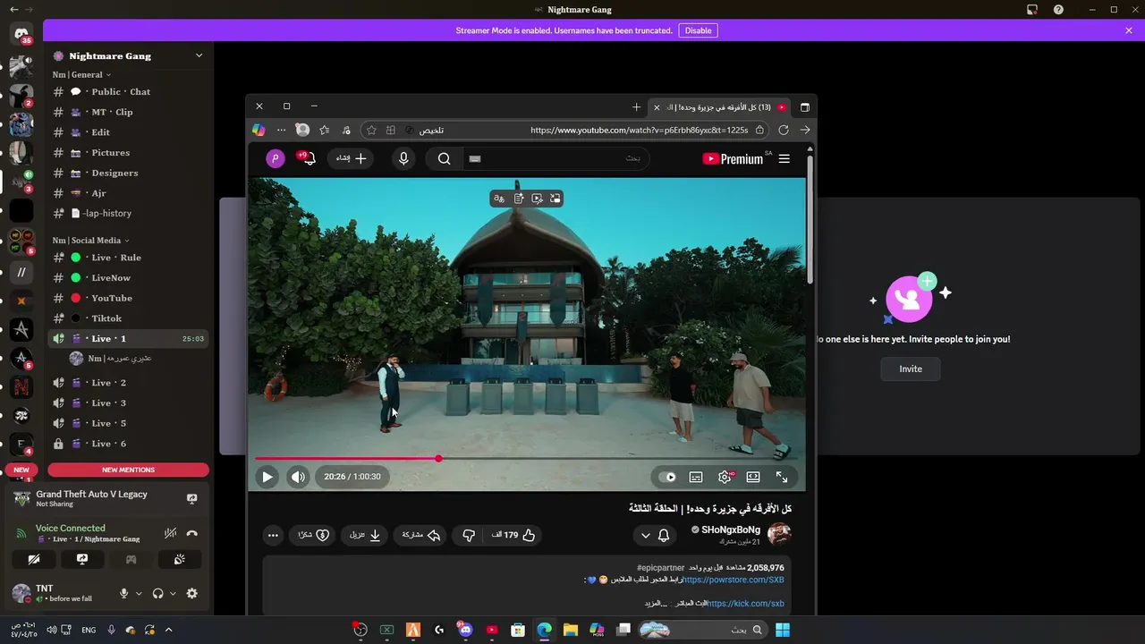Open the kick.com/sxb link
1145x644 pixels.
pos(745,603)
